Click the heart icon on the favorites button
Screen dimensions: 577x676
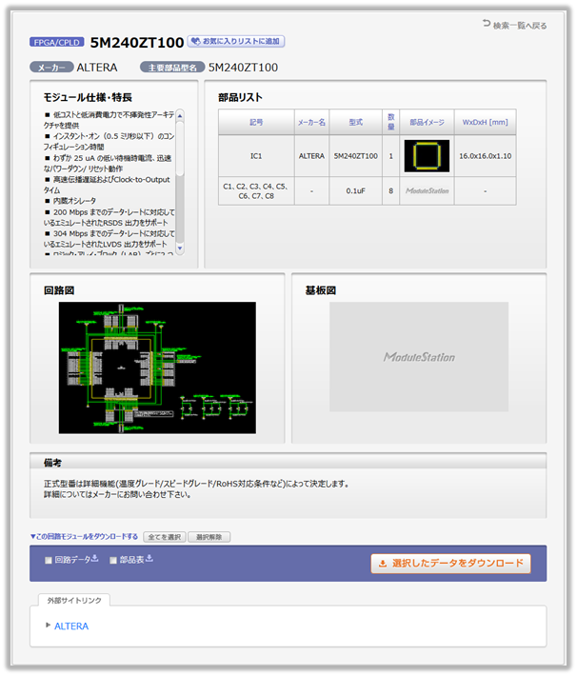pyautogui.click(x=196, y=41)
